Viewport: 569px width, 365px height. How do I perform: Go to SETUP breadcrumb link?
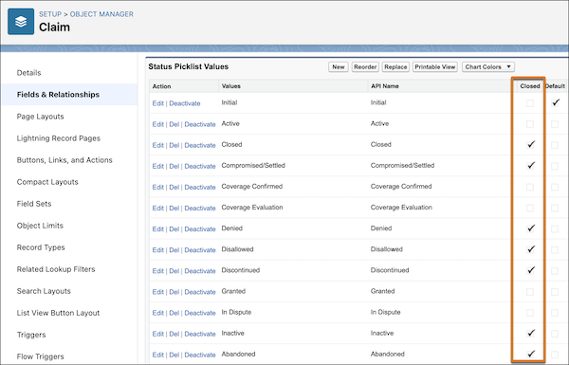tap(50, 14)
